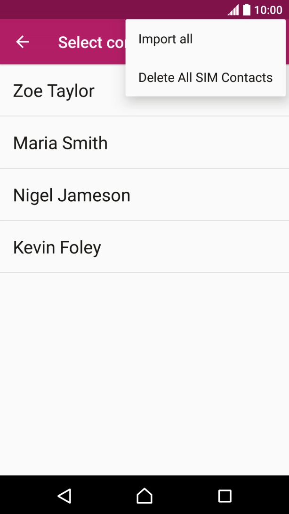Select Delete All SIM Contacts menu entry
This screenshot has height=514, width=289.
[x=205, y=77]
